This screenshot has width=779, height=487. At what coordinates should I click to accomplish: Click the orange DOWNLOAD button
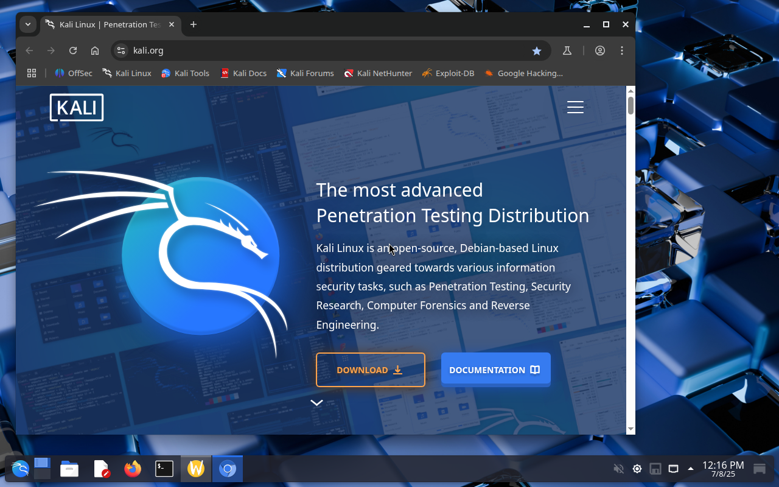[371, 370]
